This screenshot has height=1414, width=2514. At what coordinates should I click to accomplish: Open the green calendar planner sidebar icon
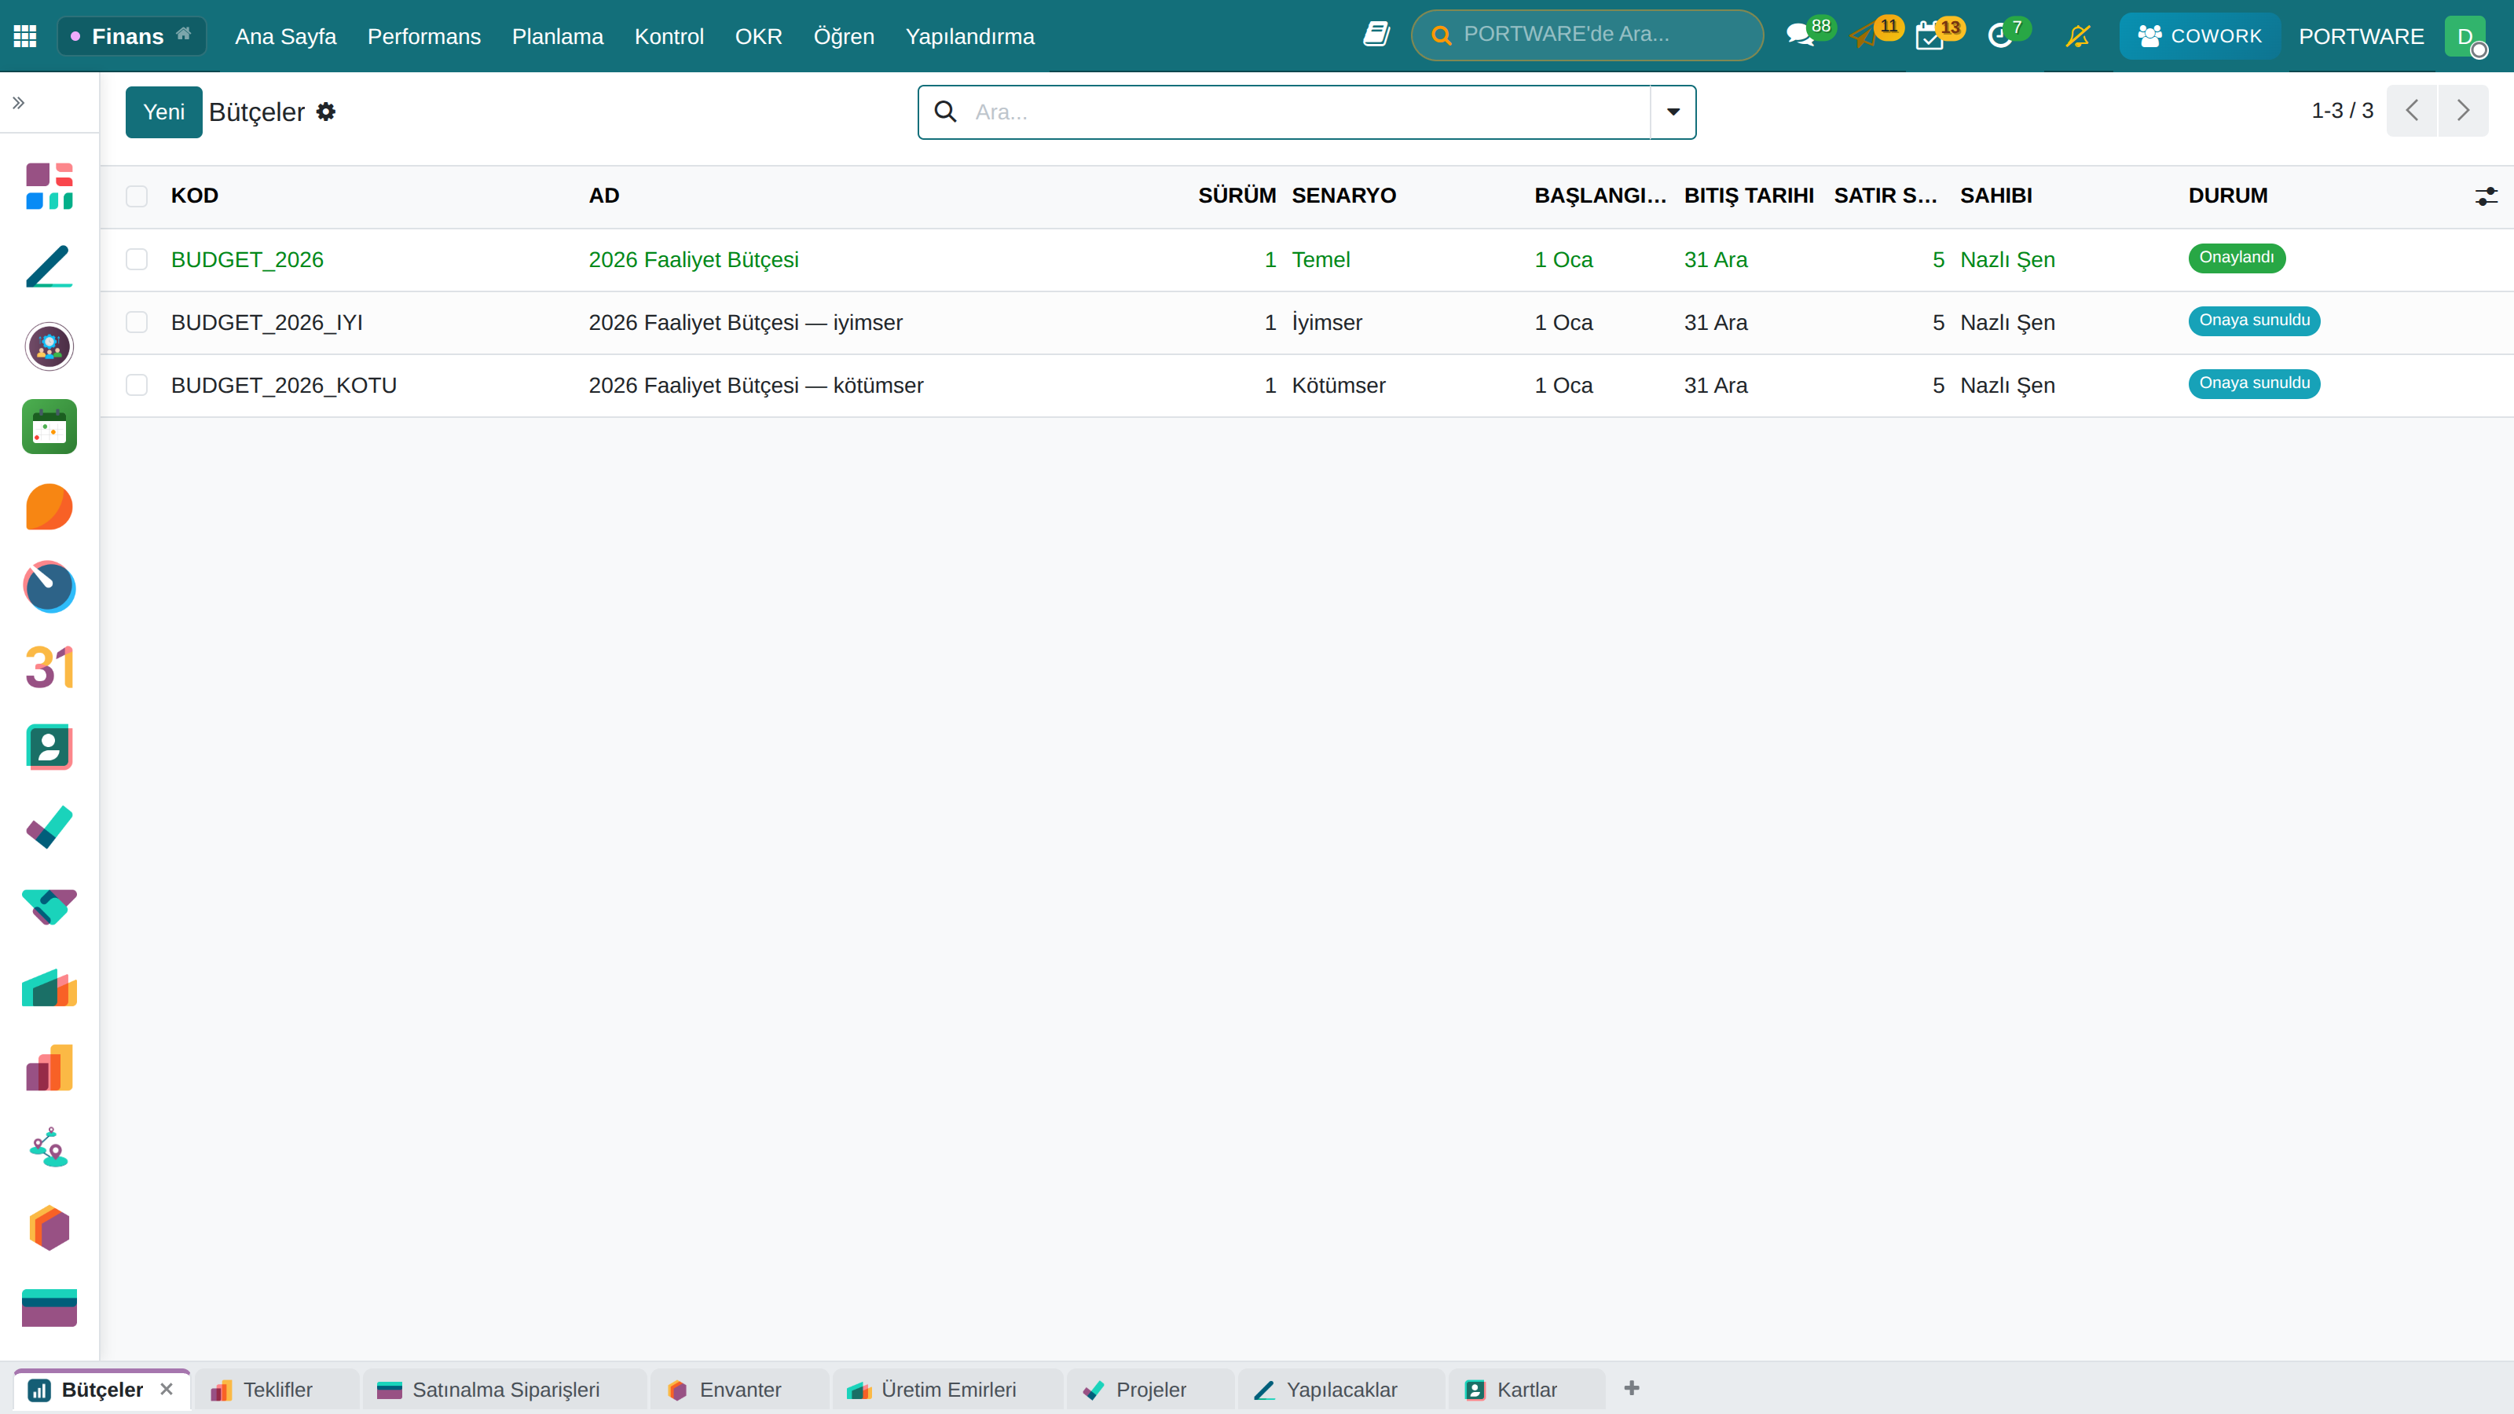pyautogui.click(x=49, y=427)
